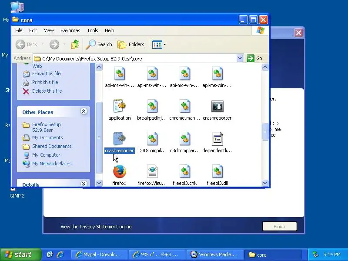Click the address bar path field

tap(135, 59)
